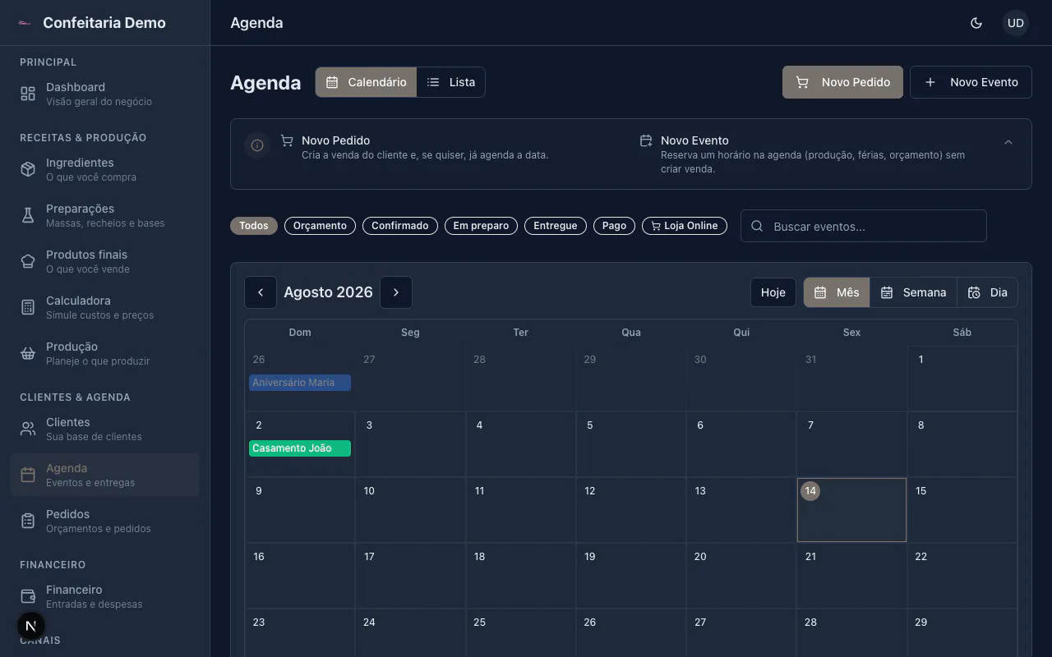Open the Next.js dev tools badge
The height and width of the screenshot is (657, 1052).
(31, 626)
